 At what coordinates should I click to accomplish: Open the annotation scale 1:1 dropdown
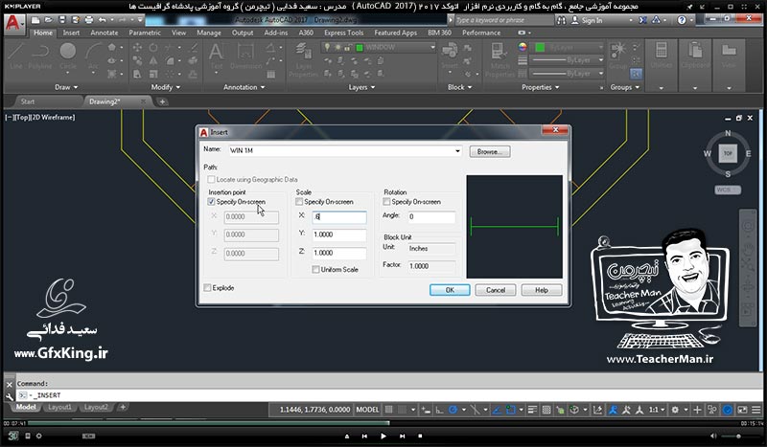pos(658,410)
